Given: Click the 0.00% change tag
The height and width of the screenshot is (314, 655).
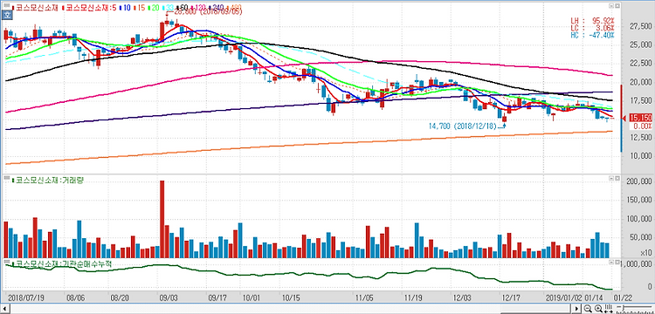Looking at the screenshot, I should (x=642, y=126).
